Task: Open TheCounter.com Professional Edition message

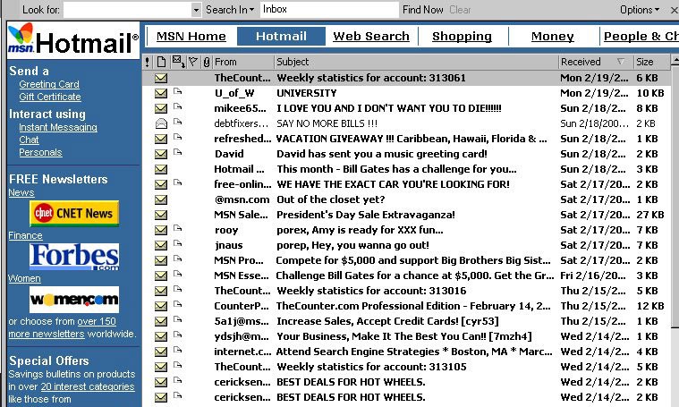Action: (x=405, y=306)
